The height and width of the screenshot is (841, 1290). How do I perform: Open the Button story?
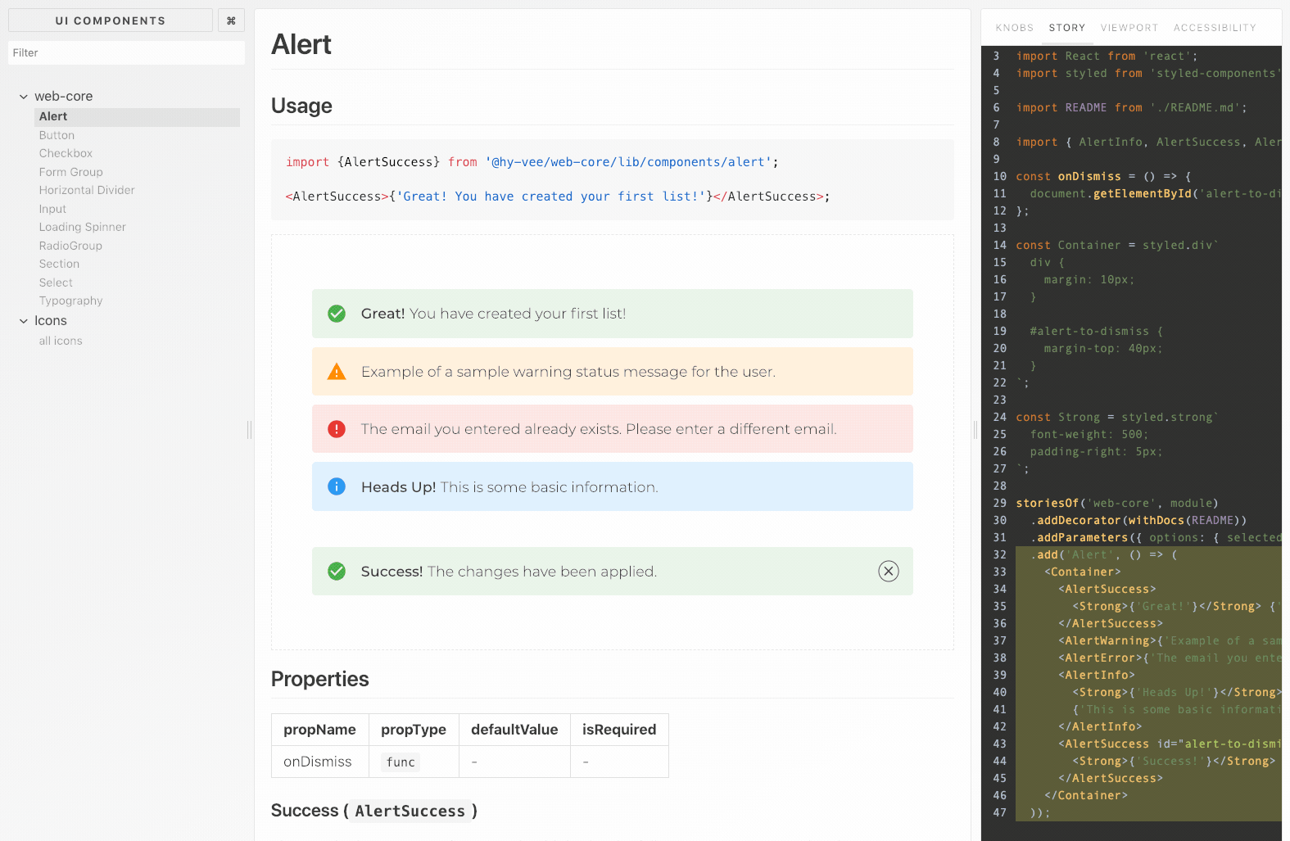tap(57, 135)
